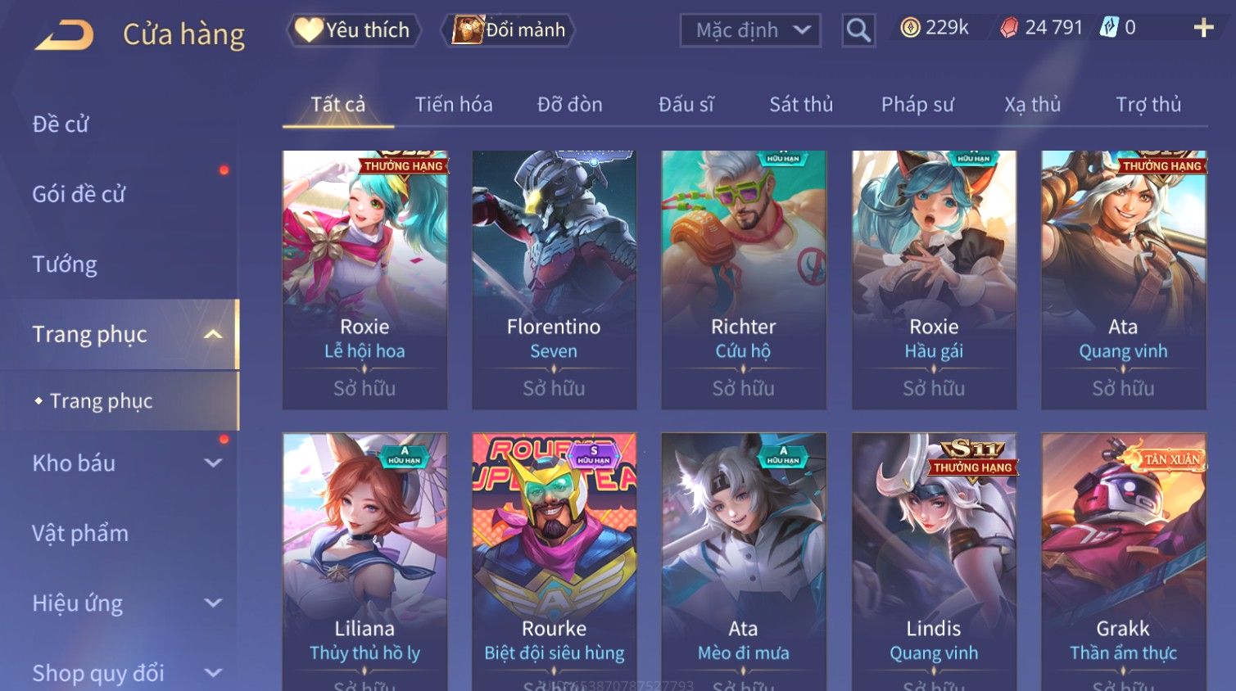1236x691 pixels.
Task: Open Gói đề cử in sidebar
Action: click(79, 194)
